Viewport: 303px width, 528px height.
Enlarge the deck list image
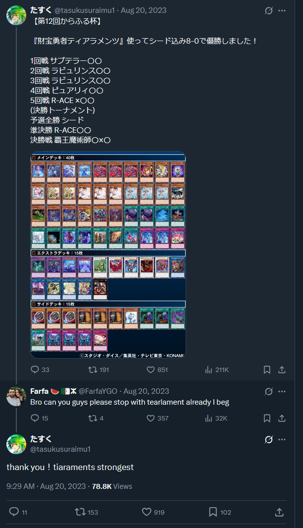tap(108, 255)
